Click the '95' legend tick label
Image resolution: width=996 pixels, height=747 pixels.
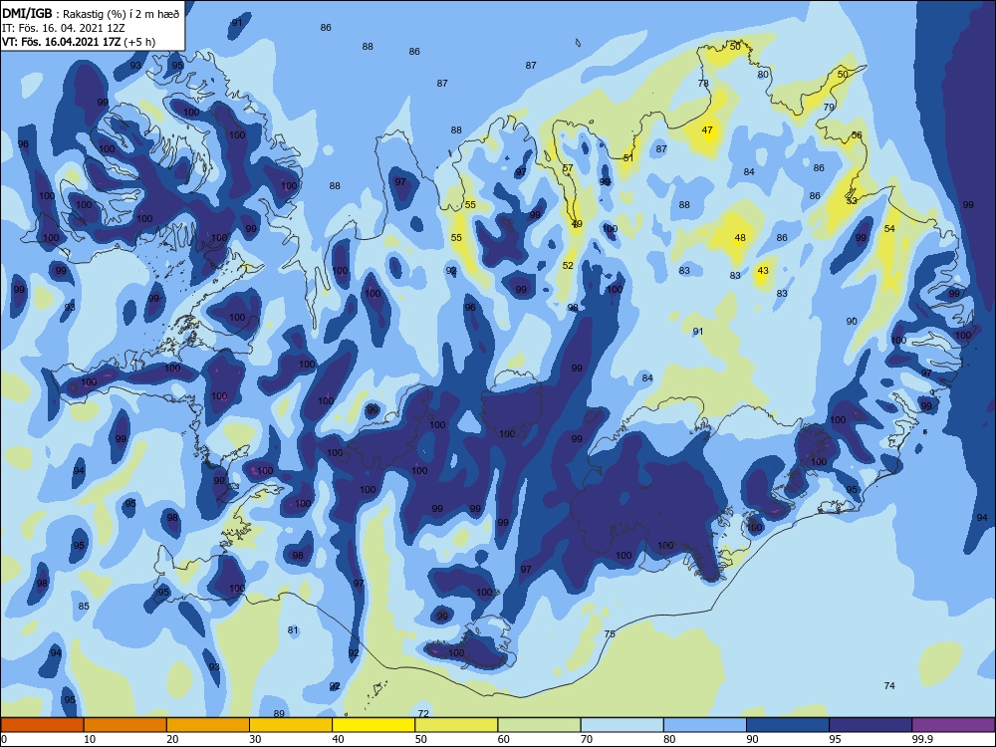tap(835, 739)
